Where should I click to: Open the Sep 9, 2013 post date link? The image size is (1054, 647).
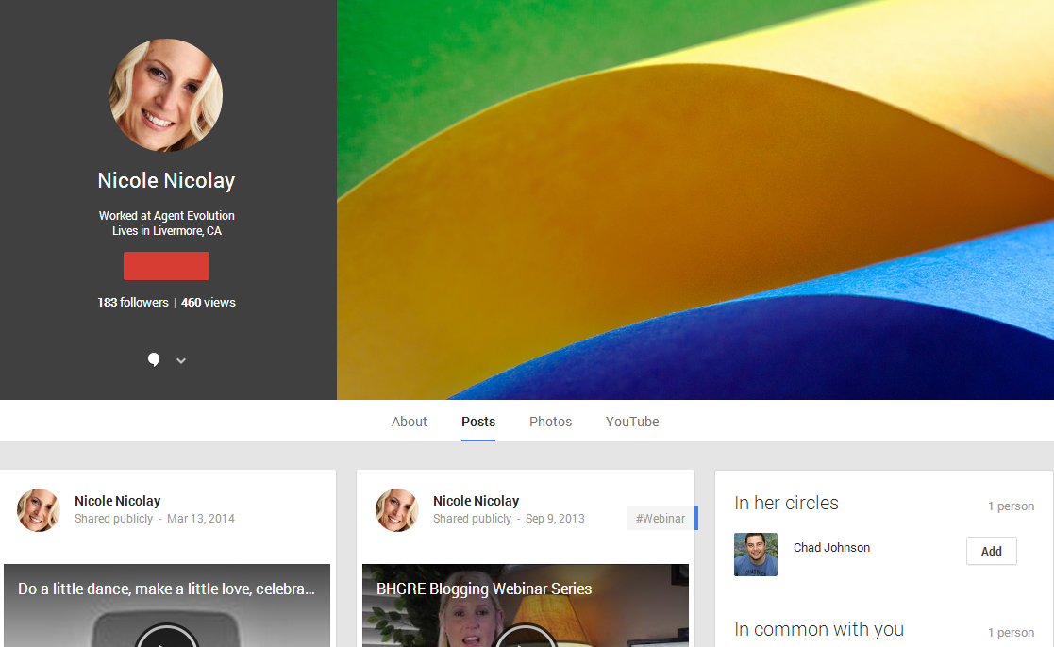[x=555, y=519]
